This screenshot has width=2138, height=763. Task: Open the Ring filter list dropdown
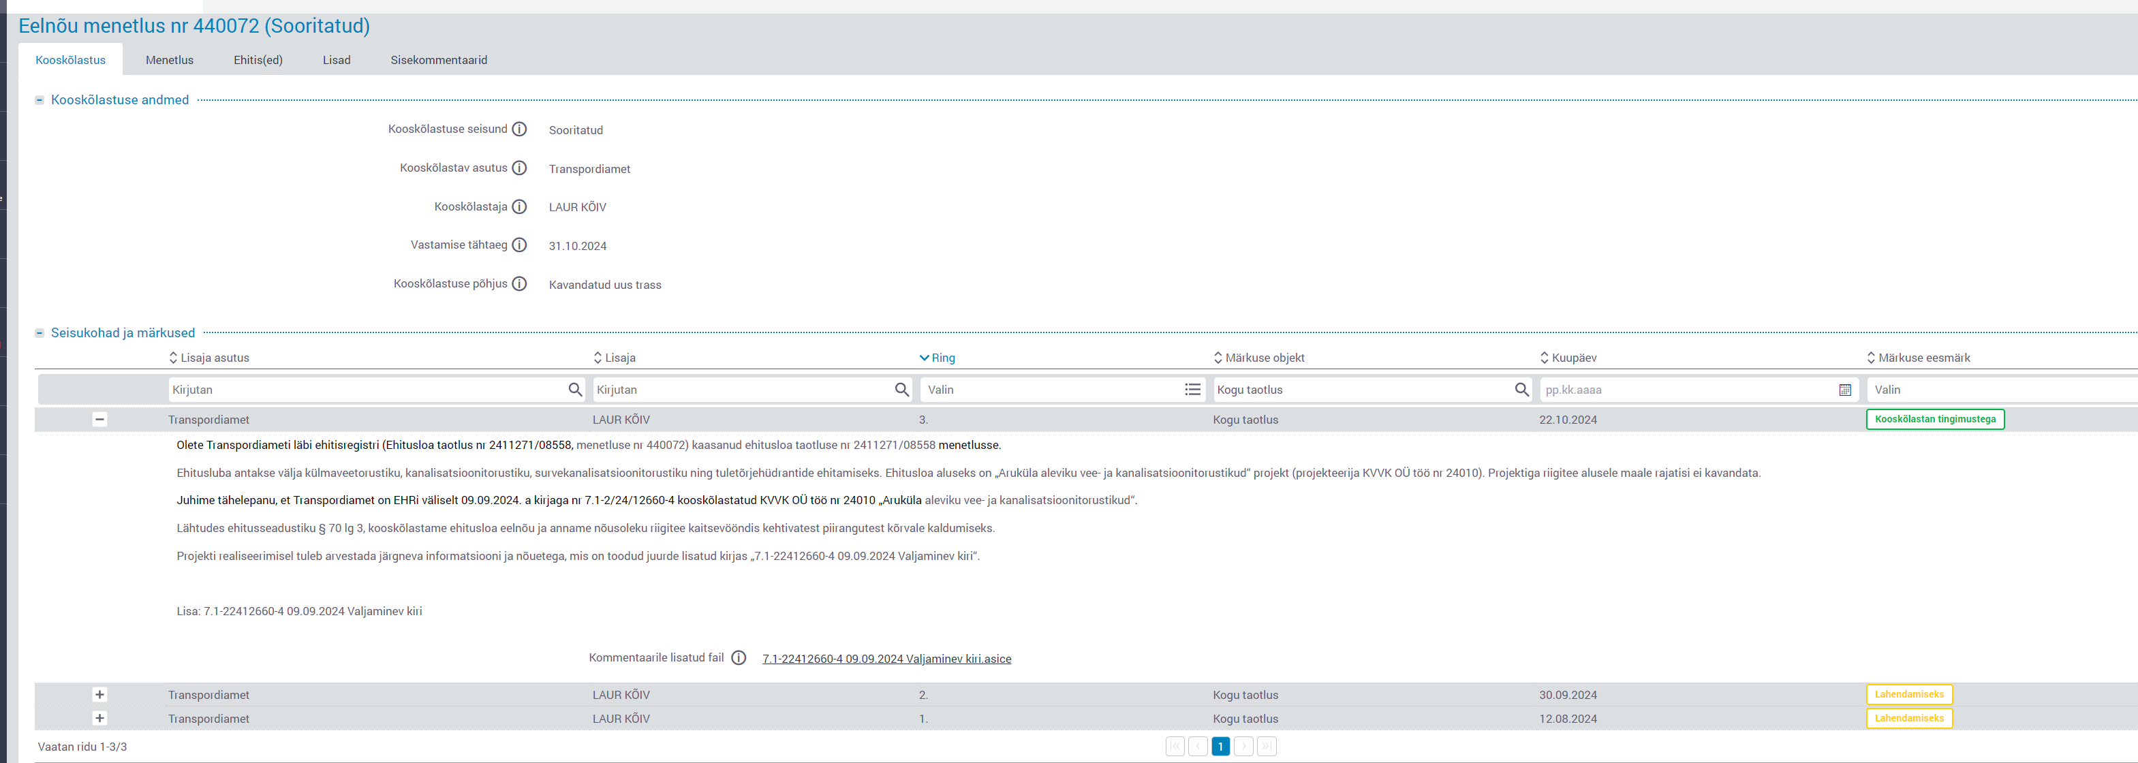1192,390
